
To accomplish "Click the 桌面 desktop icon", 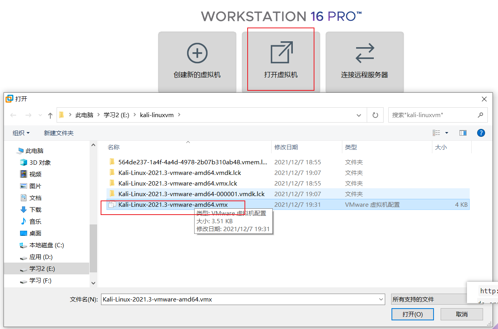I will click(24, 233).
